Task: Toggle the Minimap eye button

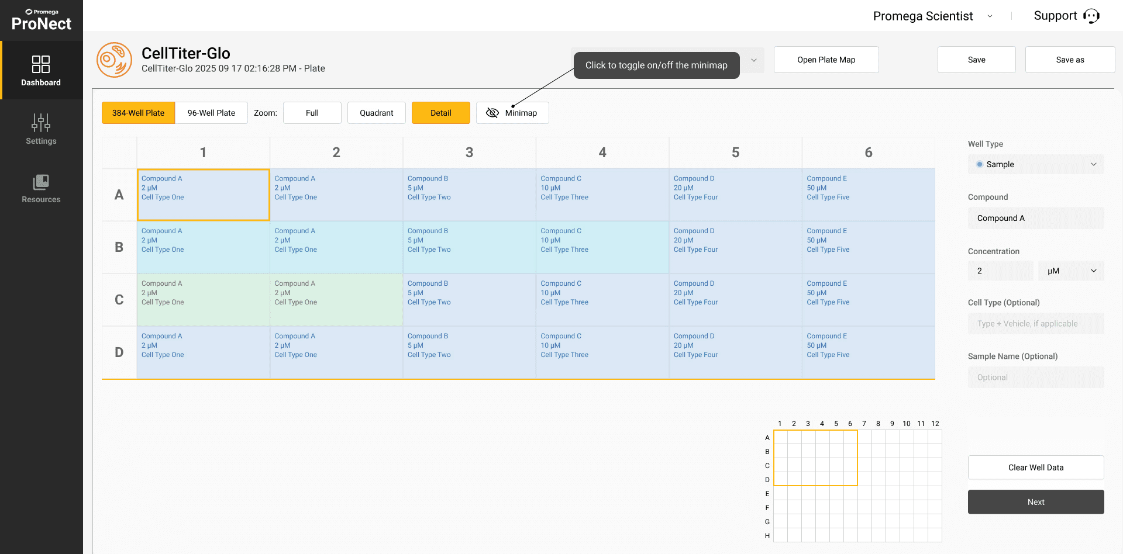Action: tap(512, 113)
